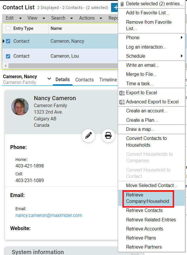This screenshot has width=187, height=255.
Task: Toggle the Entry Type header checkbox
Action: click(8, 28)
